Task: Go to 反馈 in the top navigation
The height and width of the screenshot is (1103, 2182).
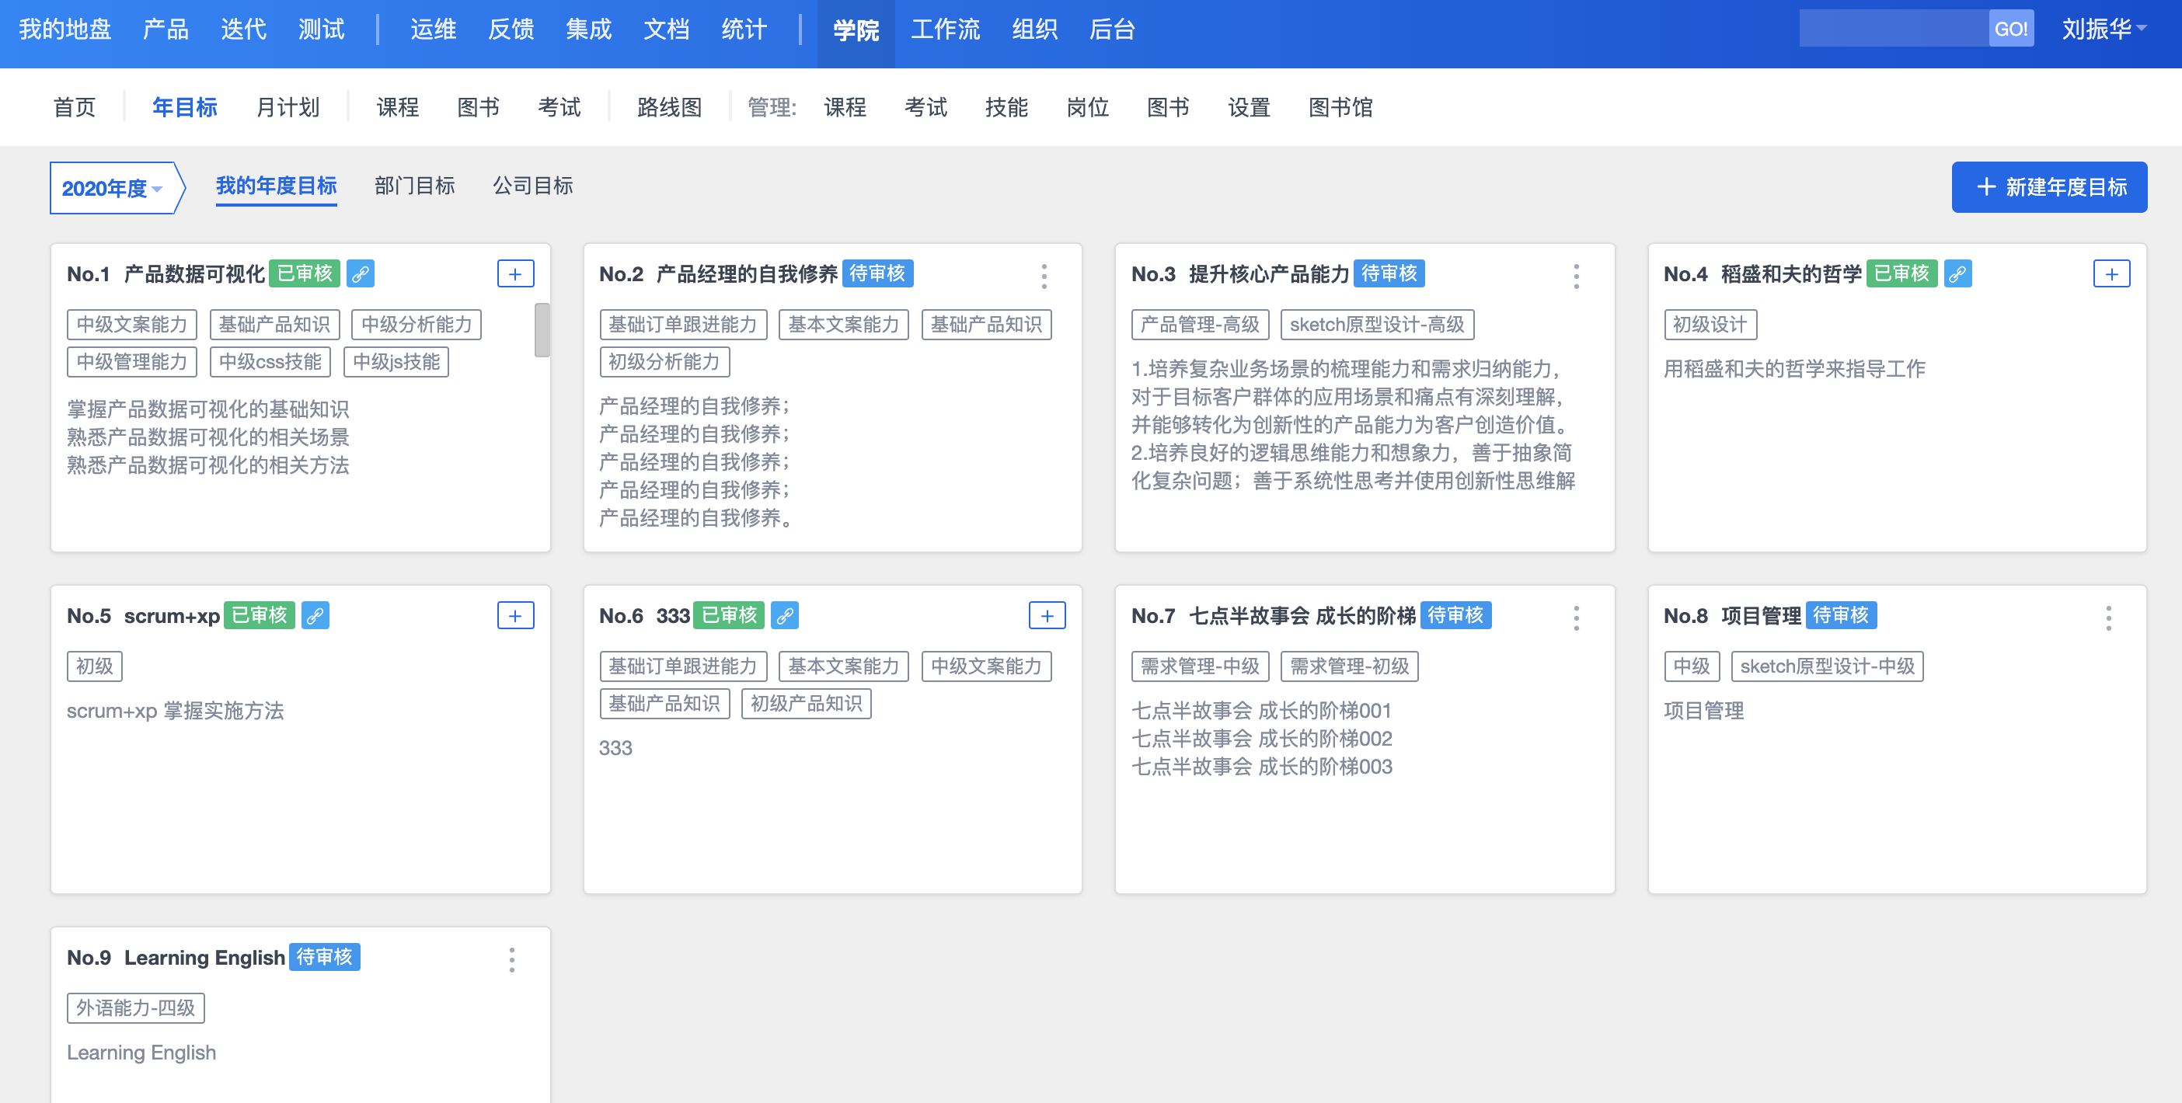Action: click(x=511, y=30)
